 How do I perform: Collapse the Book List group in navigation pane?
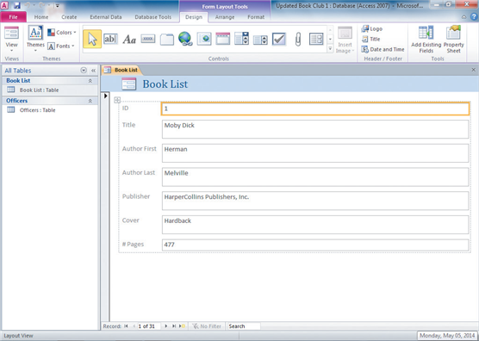[90, 81]
